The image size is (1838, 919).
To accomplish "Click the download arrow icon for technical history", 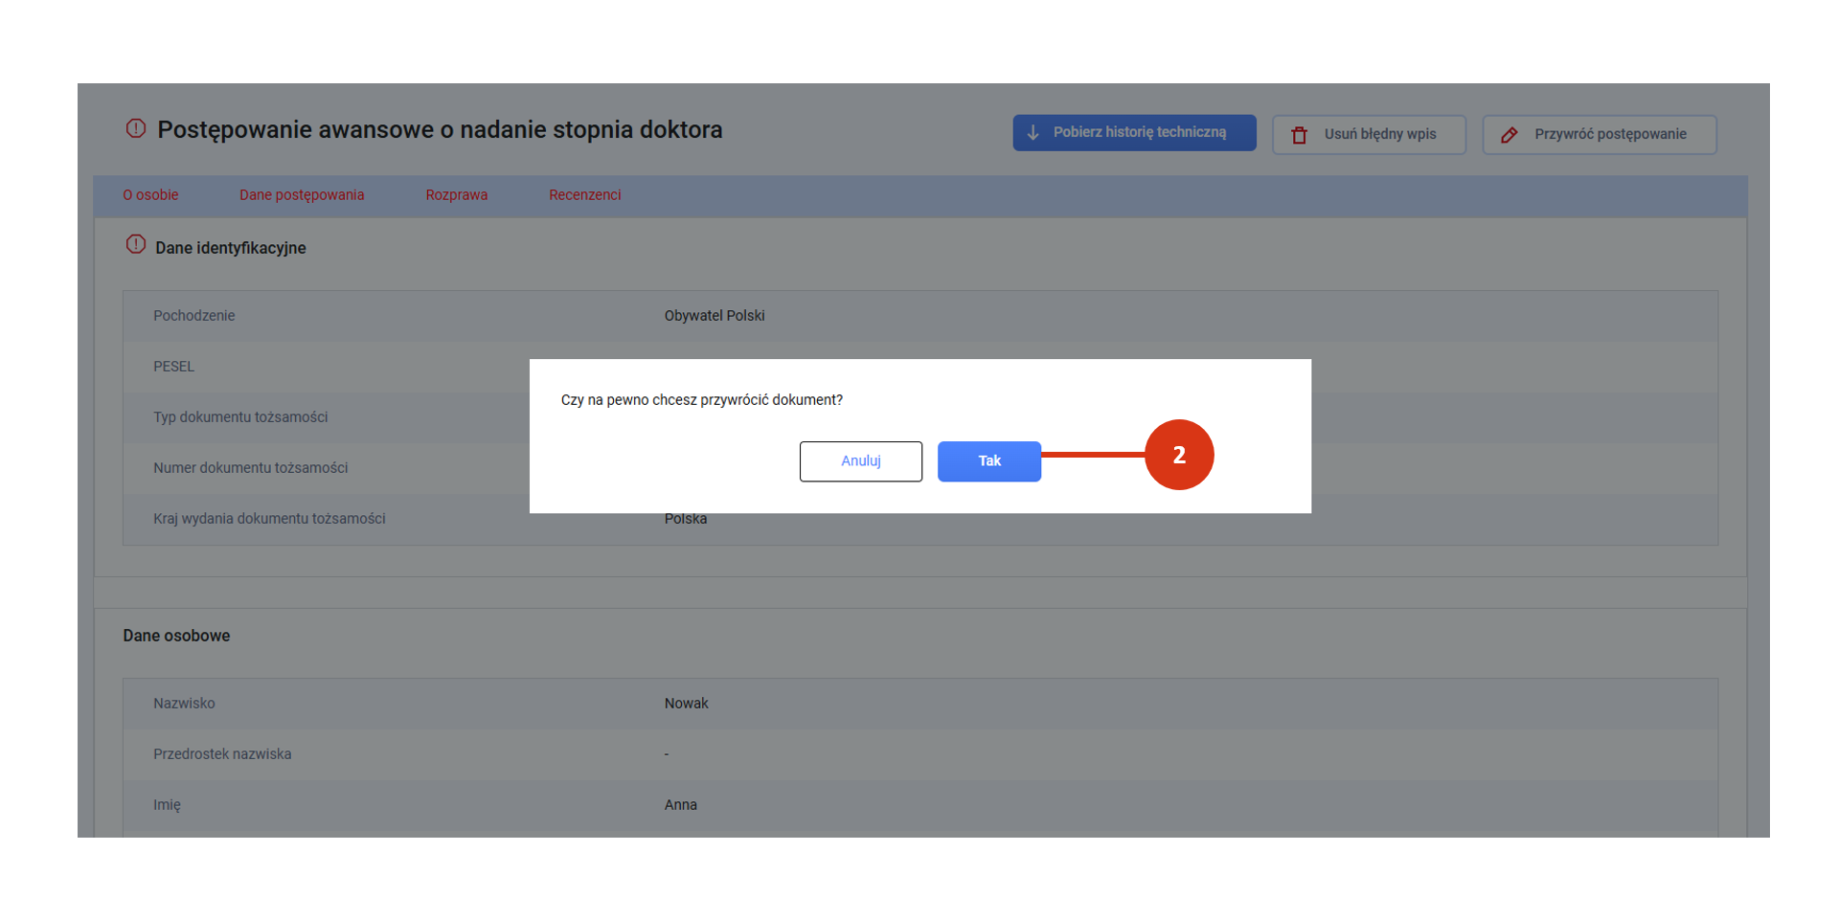I will pyautogui.click(x=1032, y=133).
